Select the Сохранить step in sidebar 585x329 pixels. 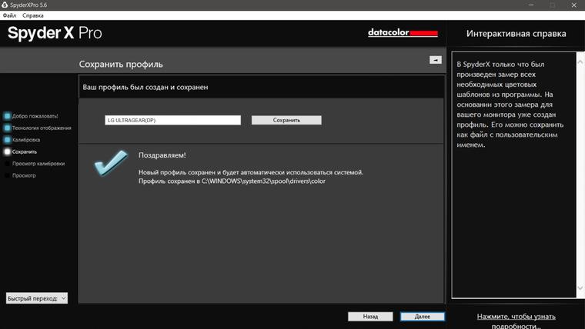(25, 151)
